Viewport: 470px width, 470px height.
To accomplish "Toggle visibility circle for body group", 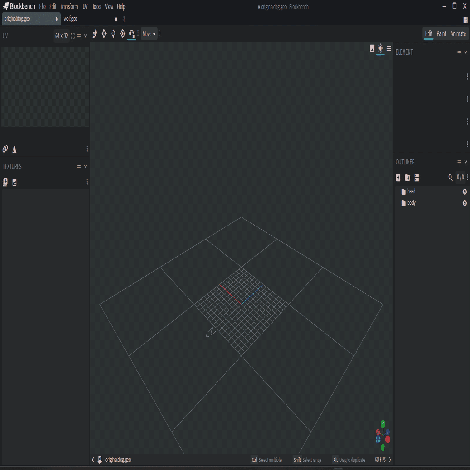I will click(x=465, y=203).
